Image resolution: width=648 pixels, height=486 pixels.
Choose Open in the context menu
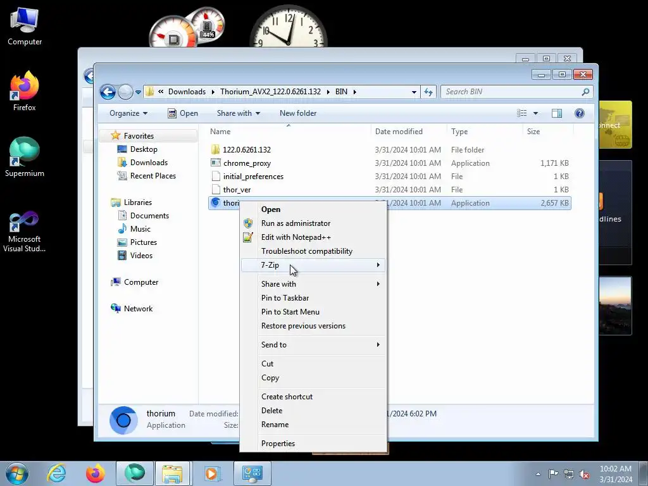(x=313, y=209)
